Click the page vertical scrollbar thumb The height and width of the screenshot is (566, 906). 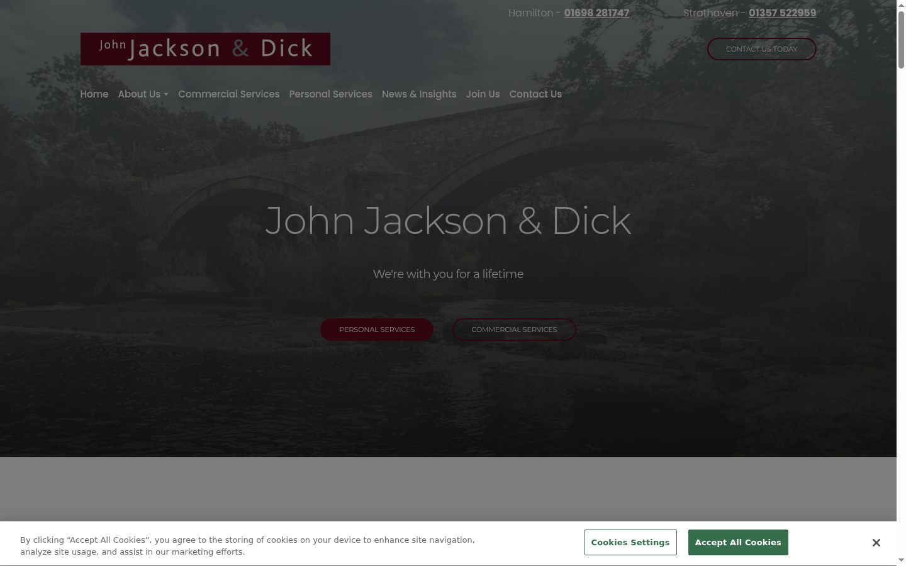click(901, 39)
